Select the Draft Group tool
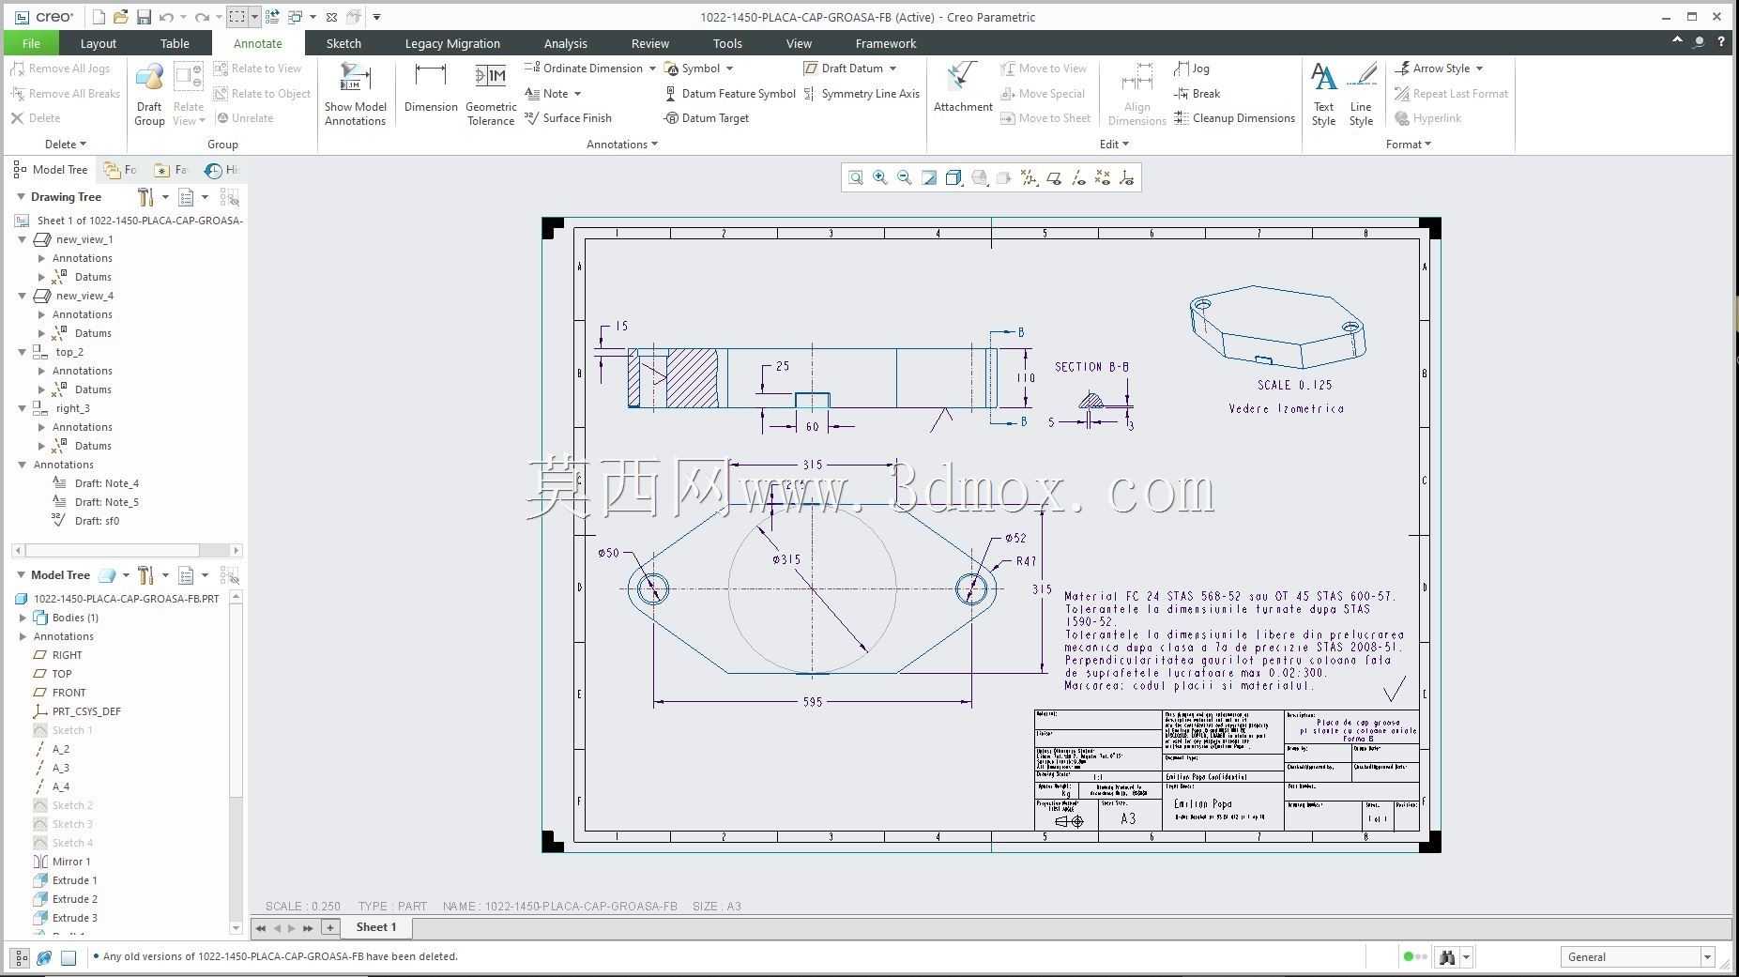This screenshot has width=1739, height=977. (149, 95)
